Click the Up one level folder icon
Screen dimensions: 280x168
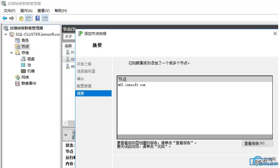[x=21, y=18]
